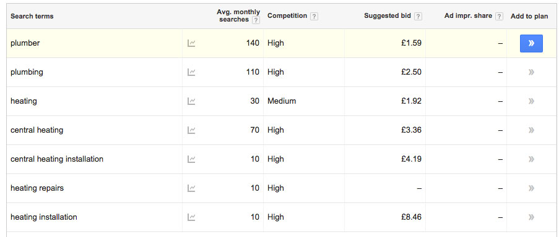Add heating keyword to plan
559x237 pixels.
click(x=531, y=101)
